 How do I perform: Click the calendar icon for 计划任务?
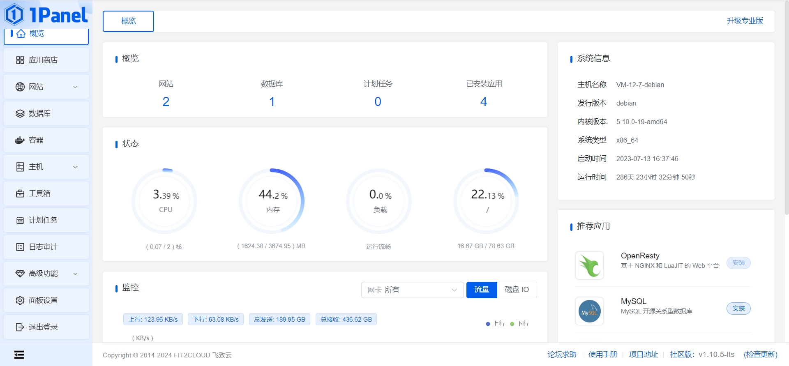pos(20,220)
